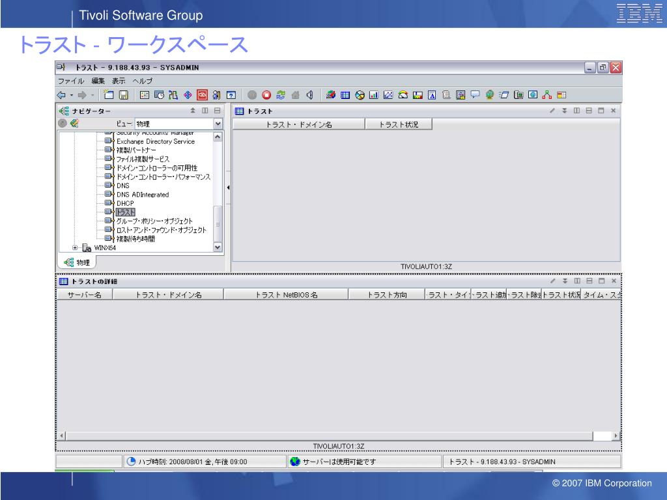Select the DHCP tree item

tap(125, 203)
